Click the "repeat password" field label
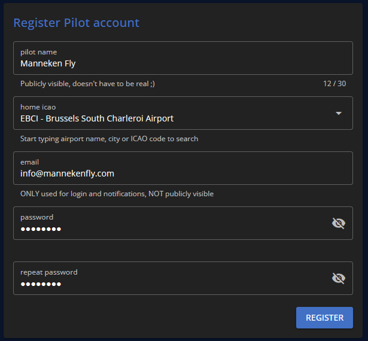The height and width of the screenshot is (341, 368). (x=48, y=272)
